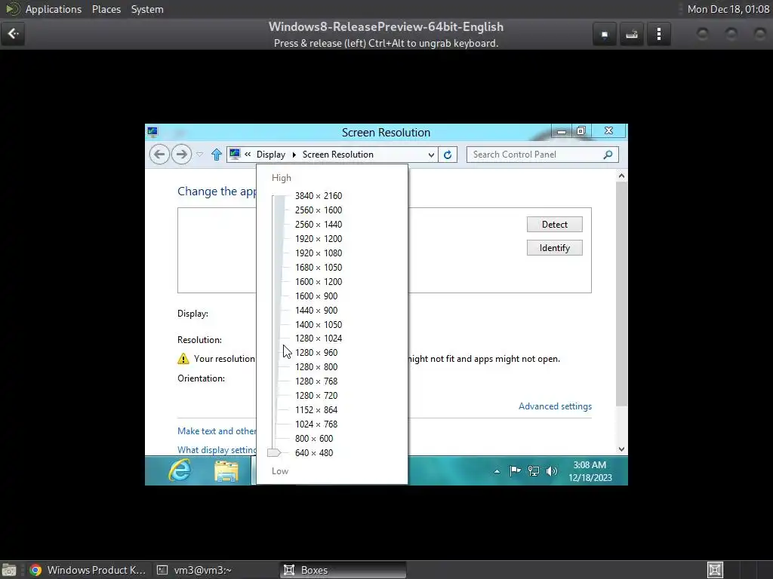This screenshot has width=773, height=579.
Task: Open File Explorer from Windows taskbar
Action: coord(226,470)
